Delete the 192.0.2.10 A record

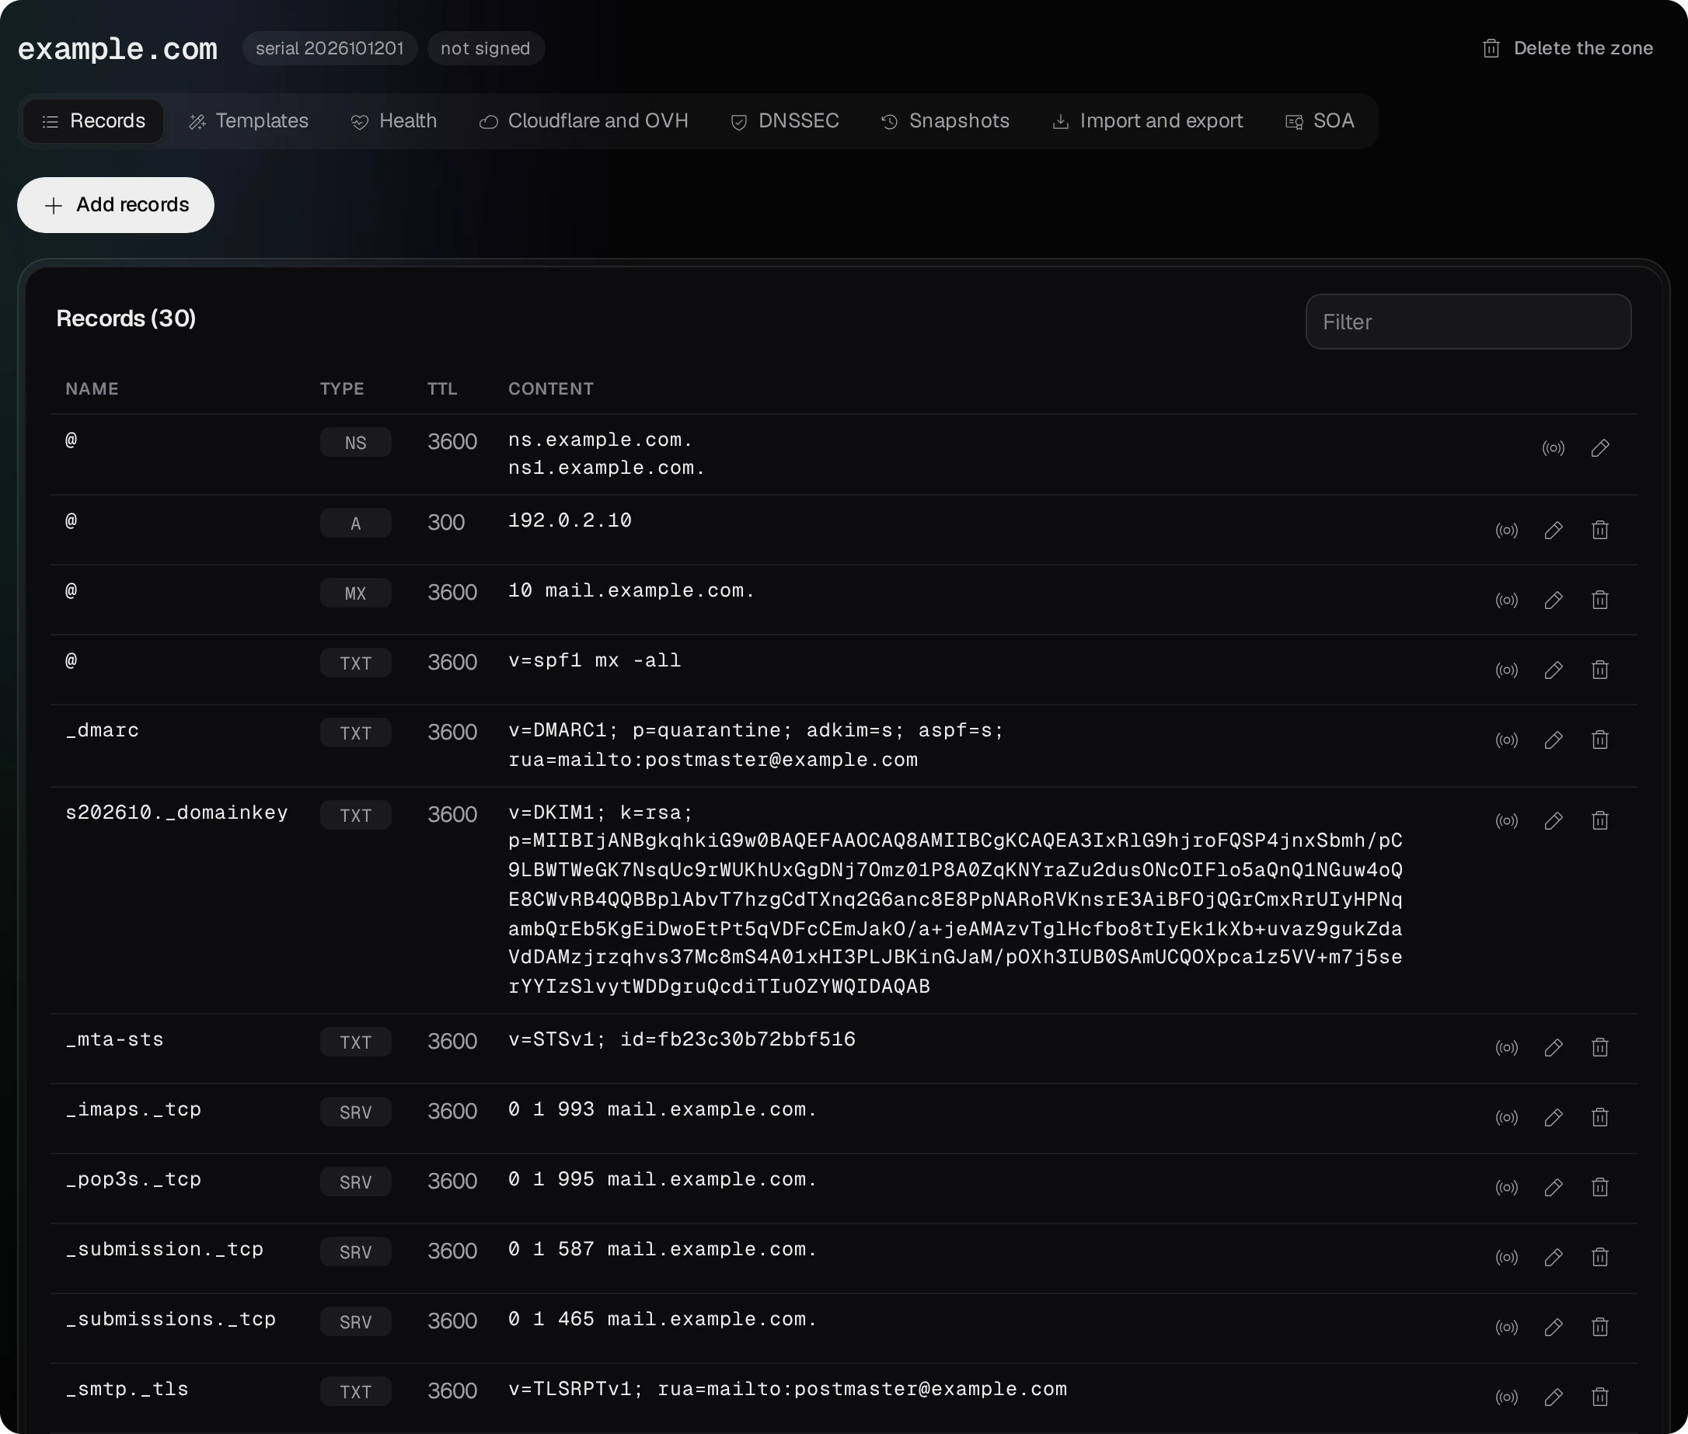coord(1600,530)
